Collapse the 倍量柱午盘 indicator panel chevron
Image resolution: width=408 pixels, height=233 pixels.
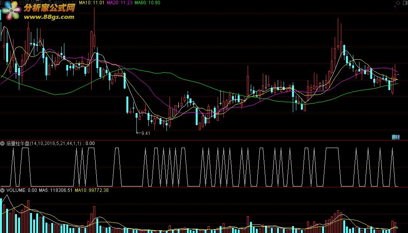pyautogui.click(x=2, y=143)
